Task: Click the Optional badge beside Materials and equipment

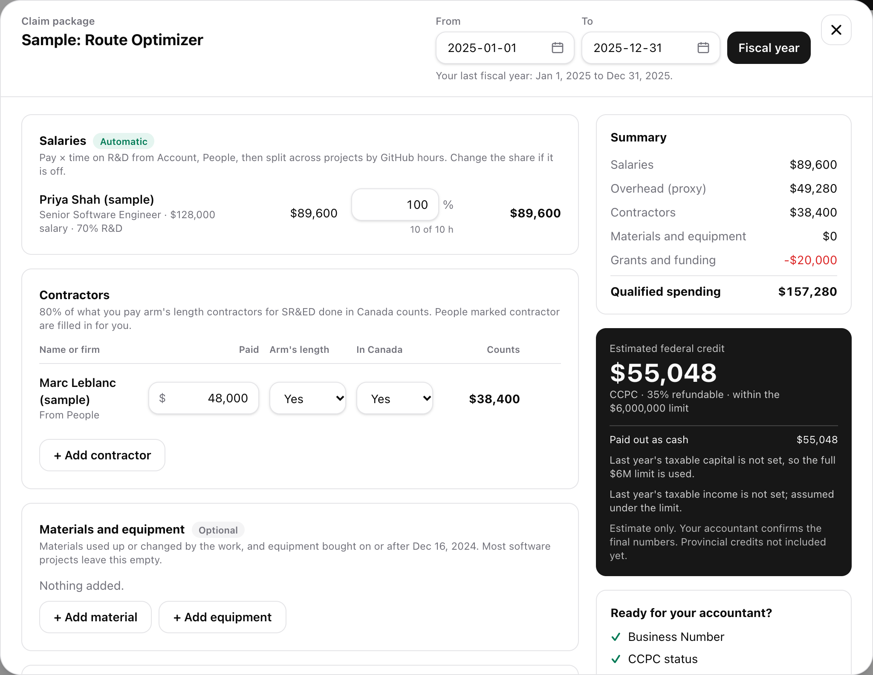Action: (218, 530)
